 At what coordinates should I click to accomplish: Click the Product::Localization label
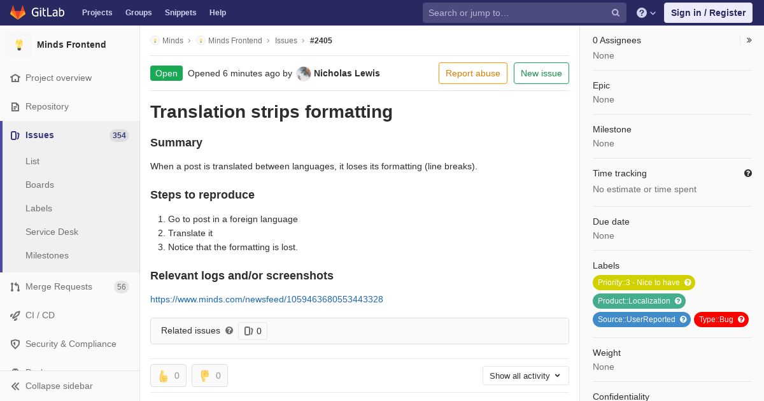coord(633,301)
